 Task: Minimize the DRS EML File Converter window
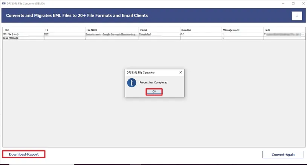click(283, 3)
